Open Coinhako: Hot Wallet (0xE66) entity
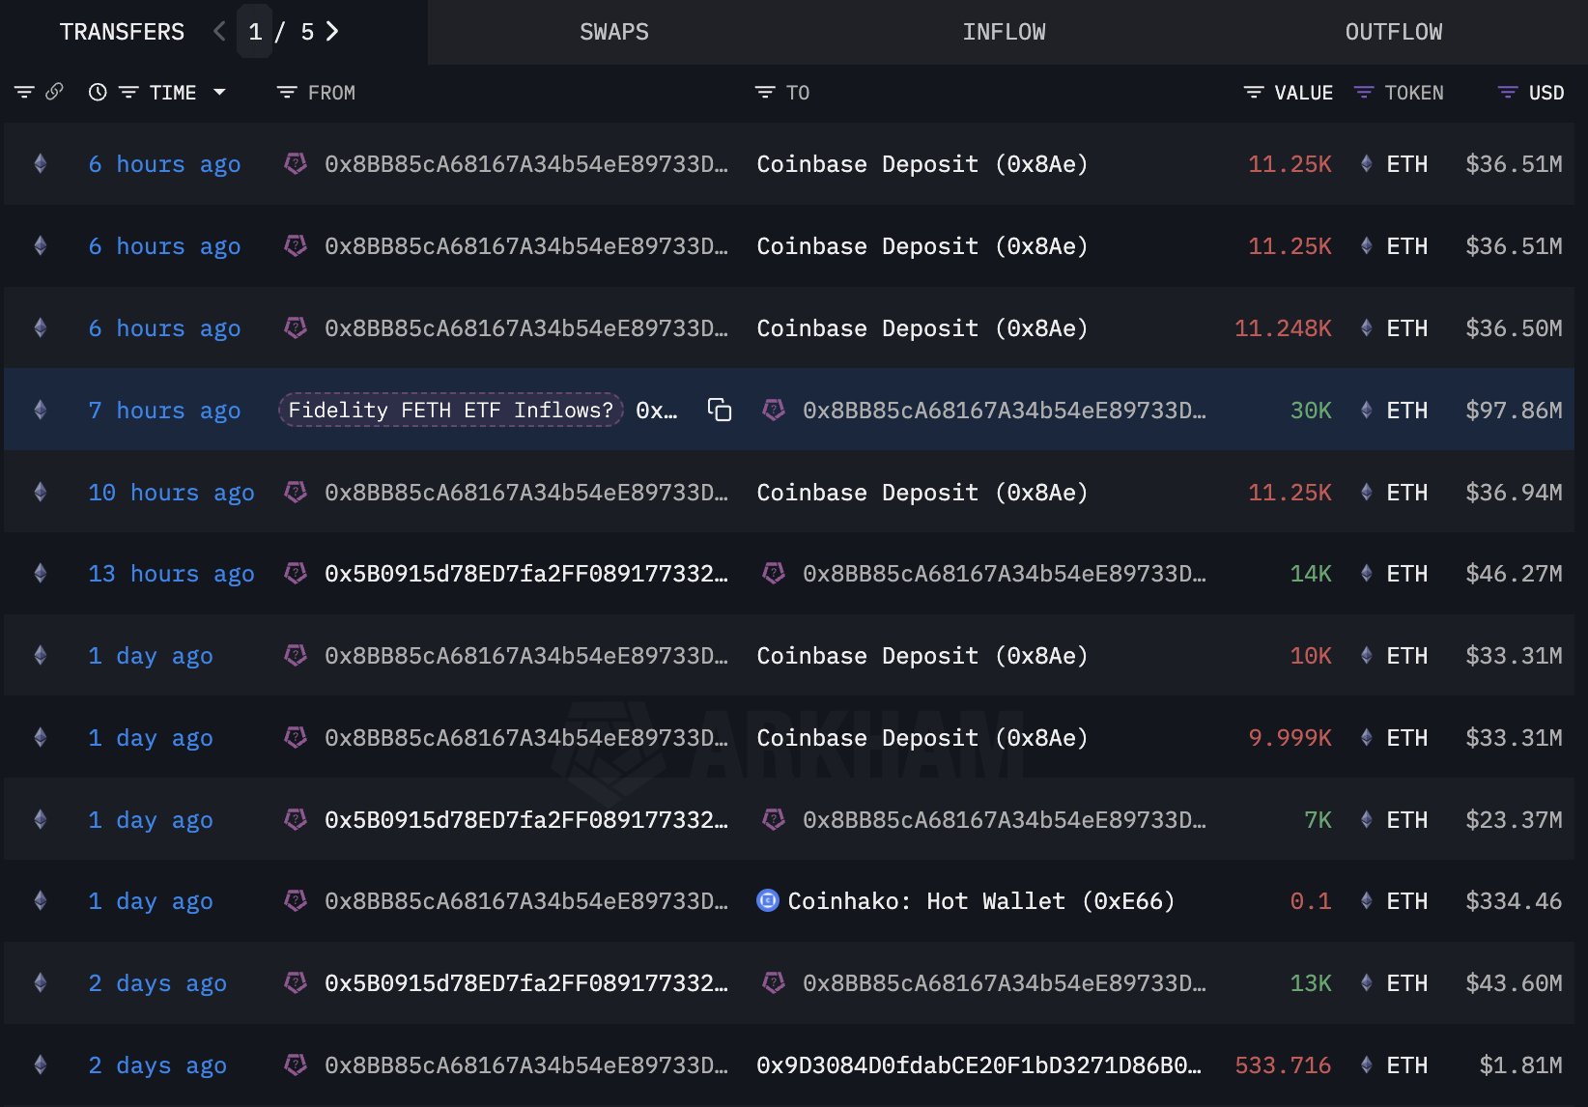1588x1107 pixels. click(x=980, y=901)
